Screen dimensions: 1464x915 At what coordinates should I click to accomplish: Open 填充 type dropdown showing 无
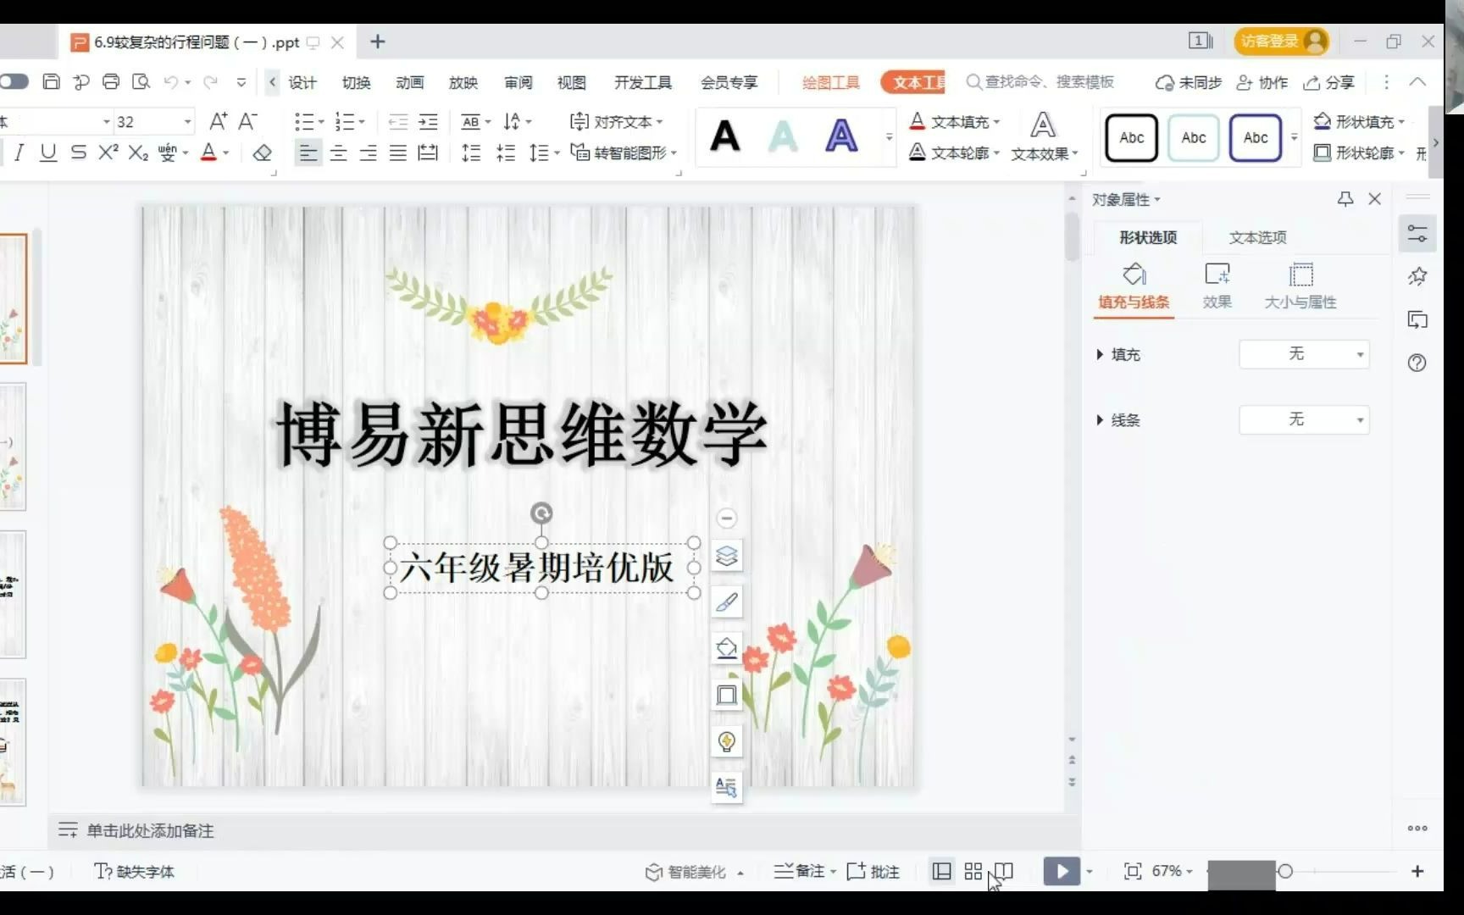coord(1304,354)
